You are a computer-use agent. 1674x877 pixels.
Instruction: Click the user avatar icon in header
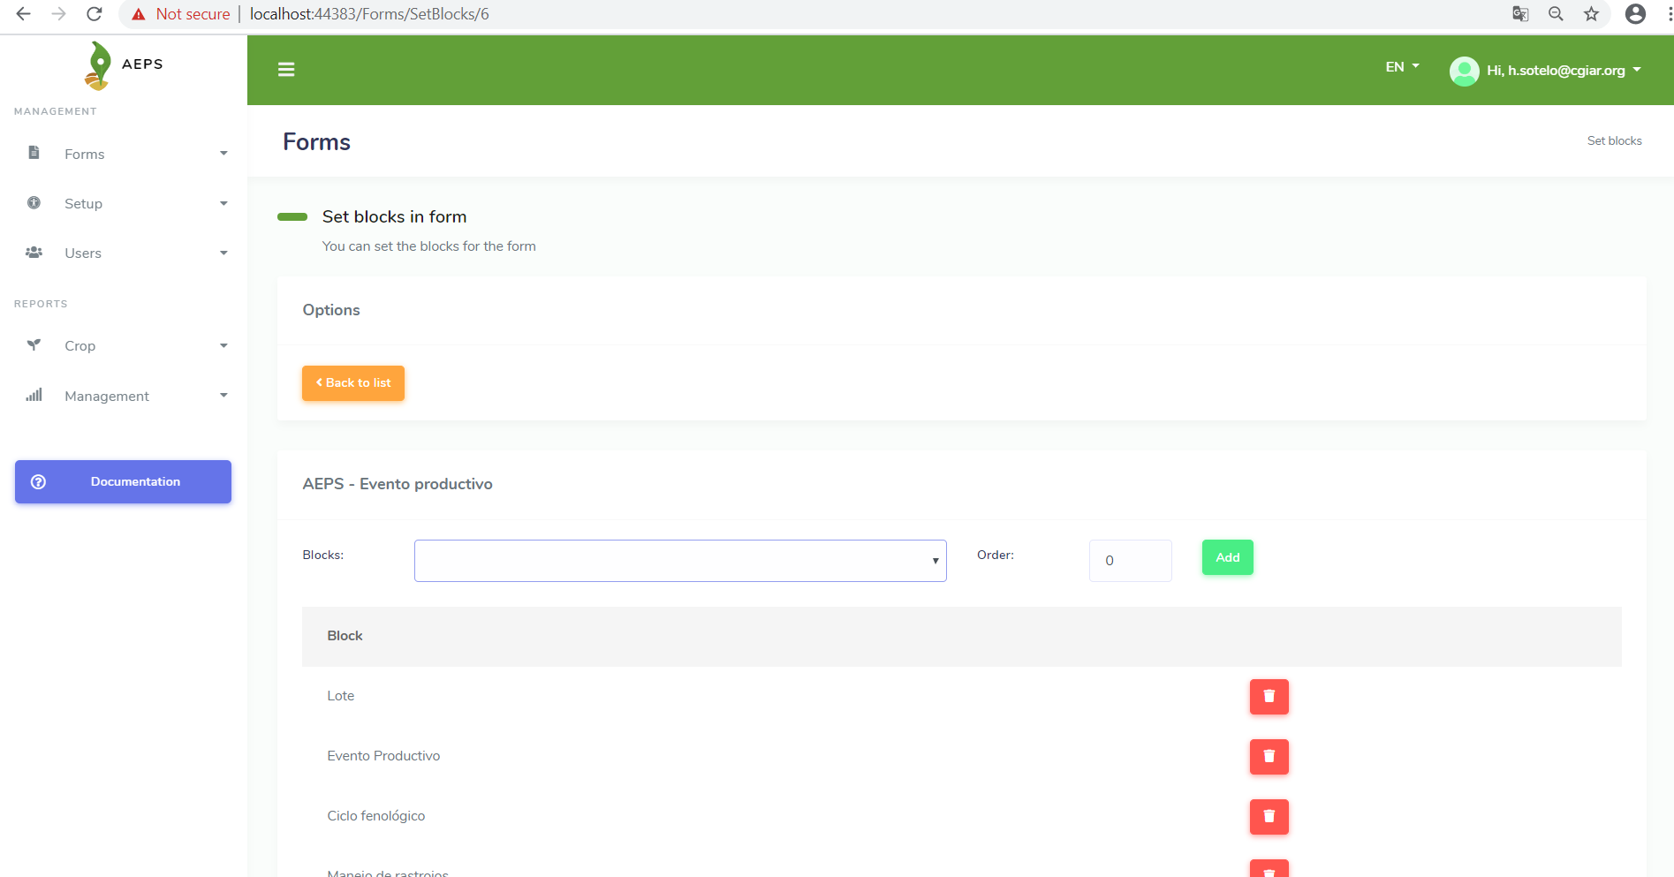1464,71
